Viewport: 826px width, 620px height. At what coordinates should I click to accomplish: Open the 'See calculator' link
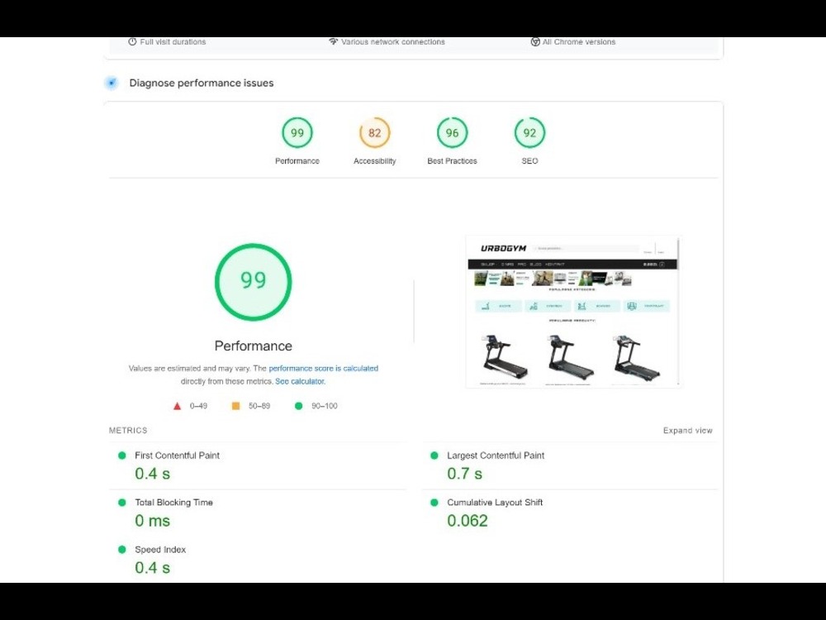299,381
